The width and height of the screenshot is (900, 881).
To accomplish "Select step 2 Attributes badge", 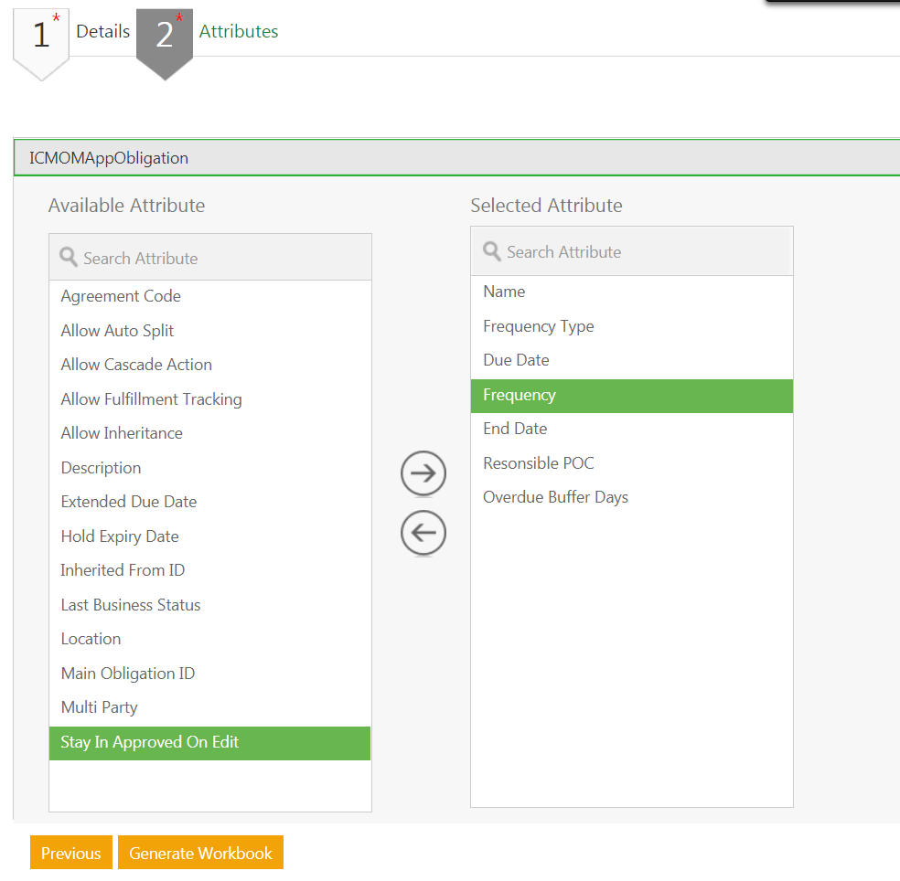I will click(x=165, y=38).
